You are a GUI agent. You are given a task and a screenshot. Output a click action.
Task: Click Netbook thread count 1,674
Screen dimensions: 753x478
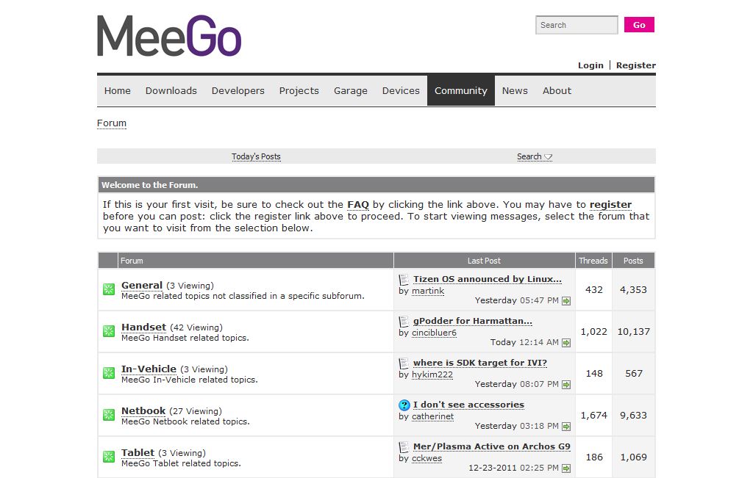(593, 415)
